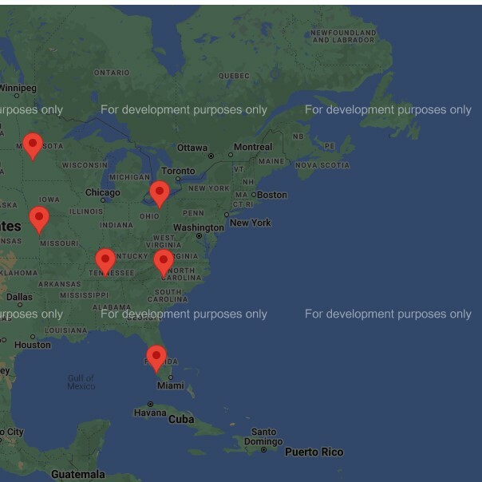The image size is (482, 482).
Task: Select the Toronto label on the map
Action: (178, 171)
